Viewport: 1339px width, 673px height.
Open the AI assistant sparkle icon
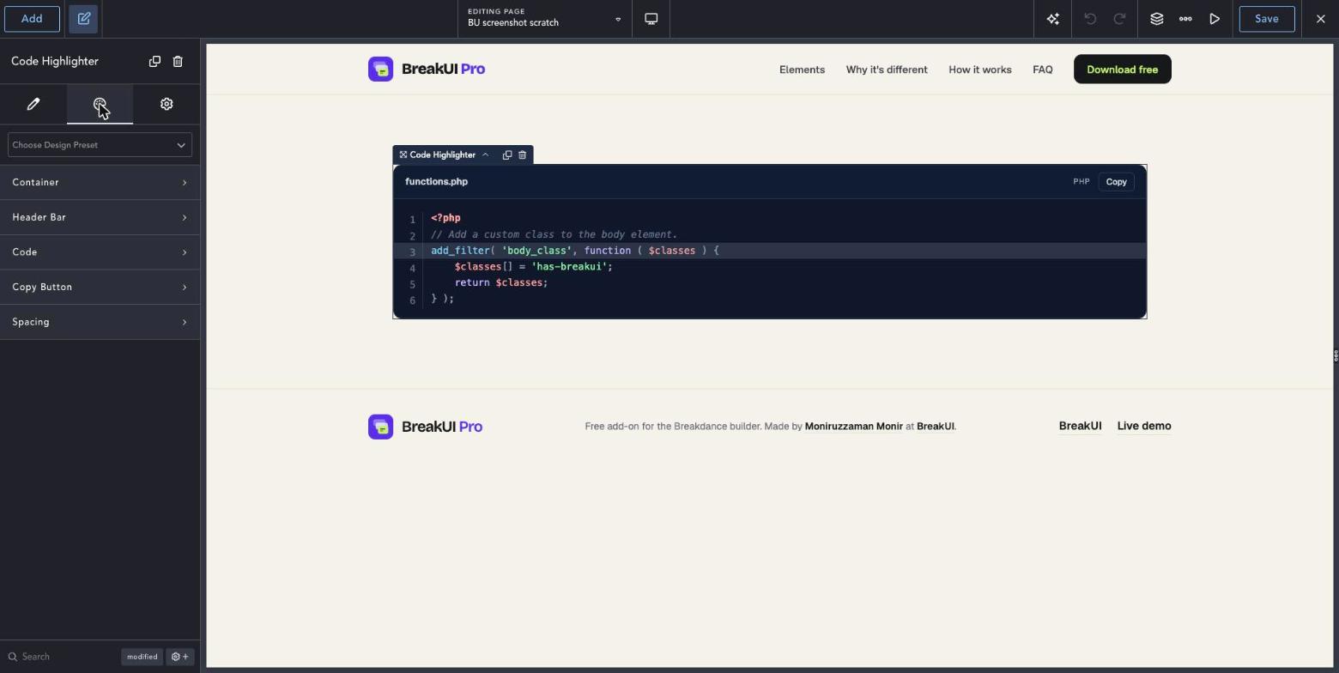[1052, 19]
